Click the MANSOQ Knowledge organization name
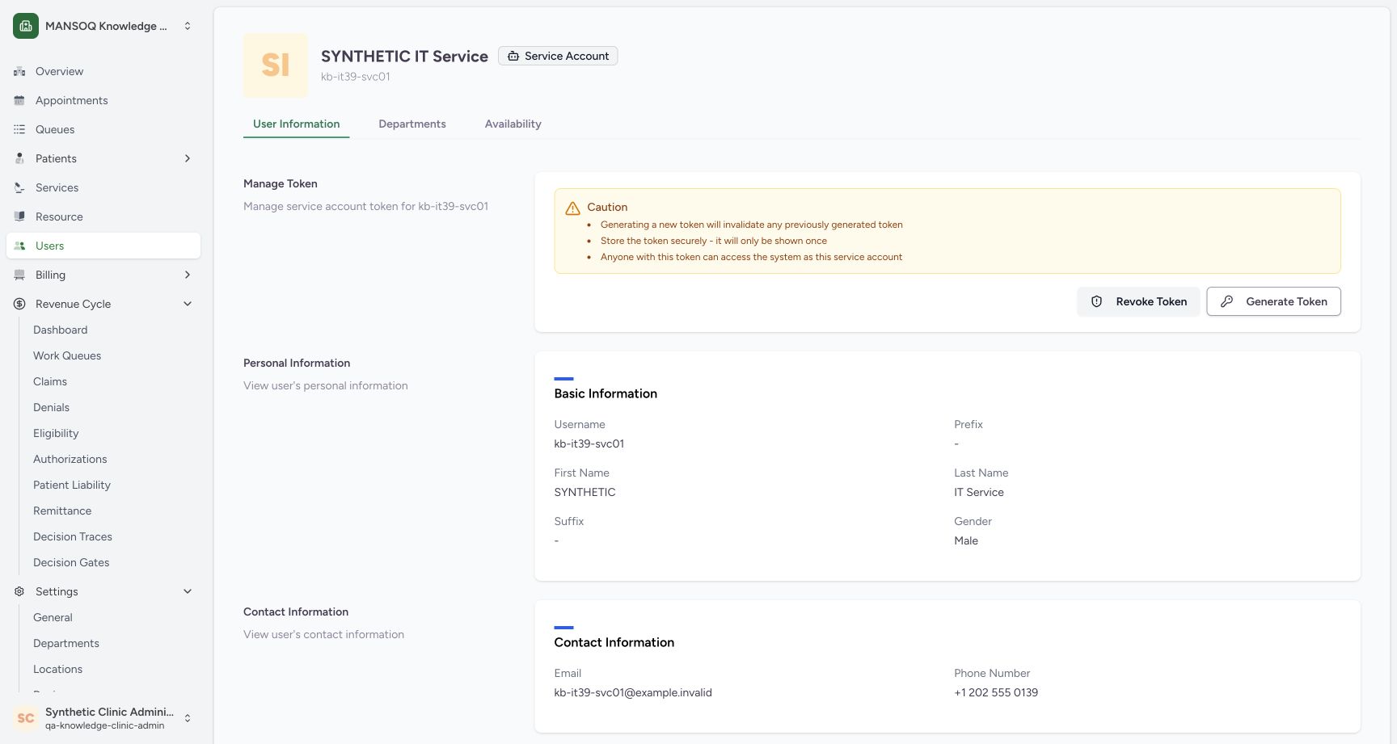 coord(106,26)
